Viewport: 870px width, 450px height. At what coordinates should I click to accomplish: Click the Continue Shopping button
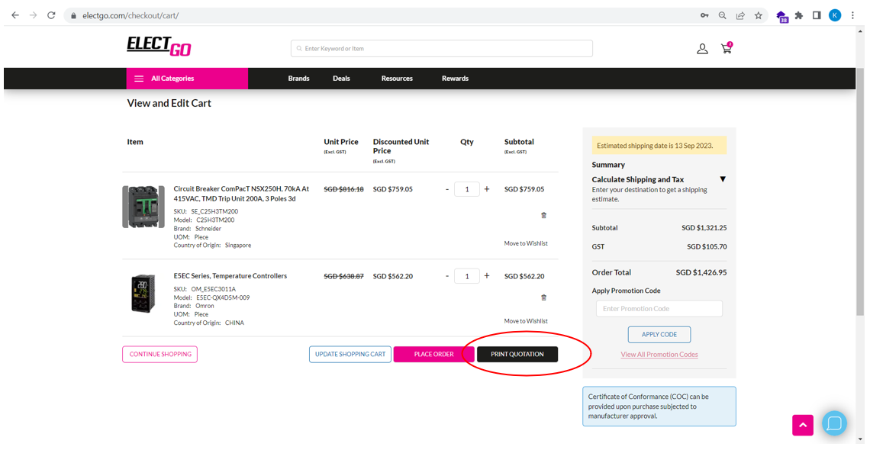[159, 354]
